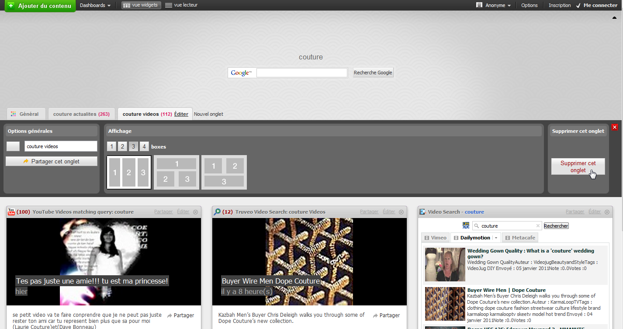Click the Rechercher button

pos(556,226)
